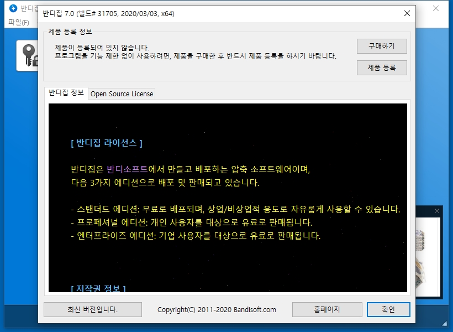The height and width of the screenshot is (332, 453).
Task: Open the 홈페이지 button
Action: coord(327,309)
